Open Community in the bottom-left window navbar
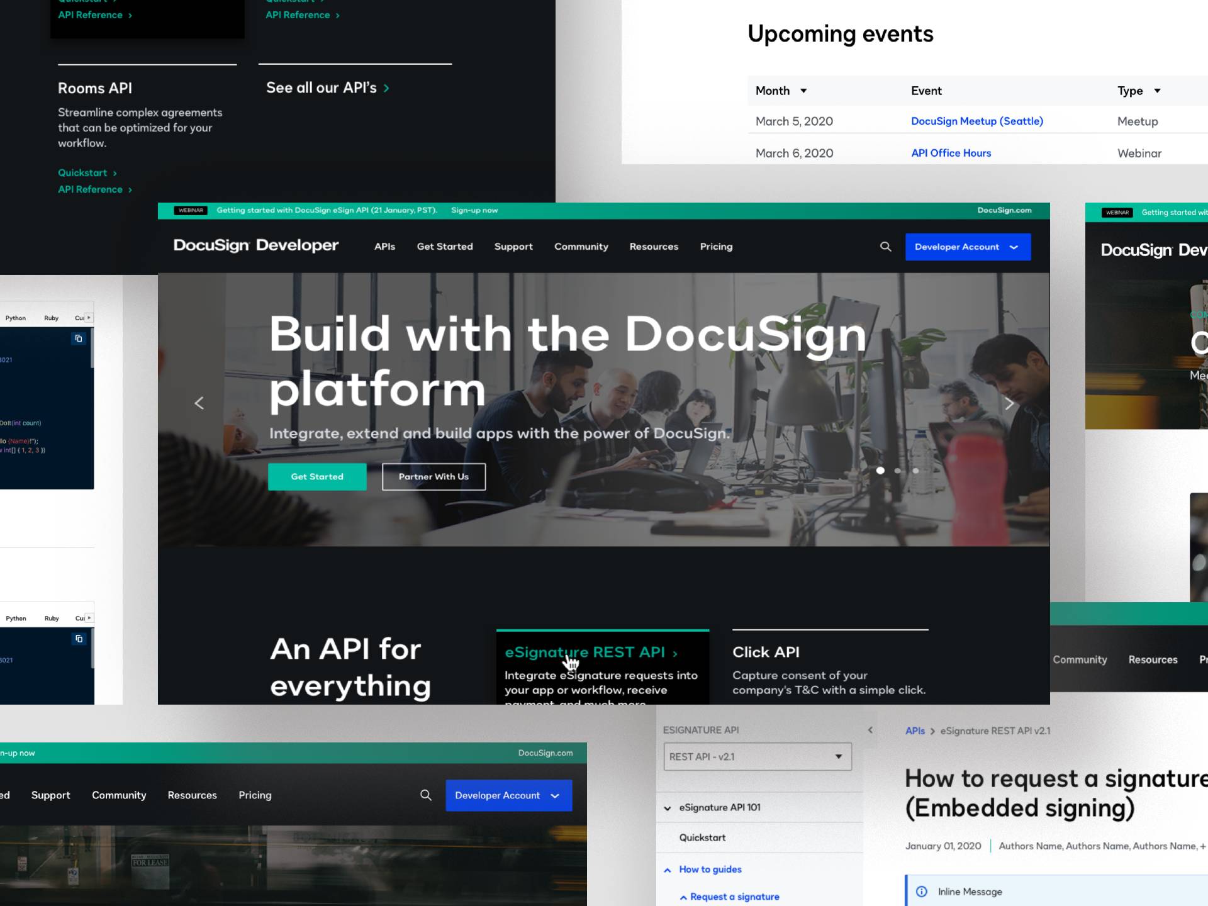This screenshot has height=906, width=1208. (119, 795)
